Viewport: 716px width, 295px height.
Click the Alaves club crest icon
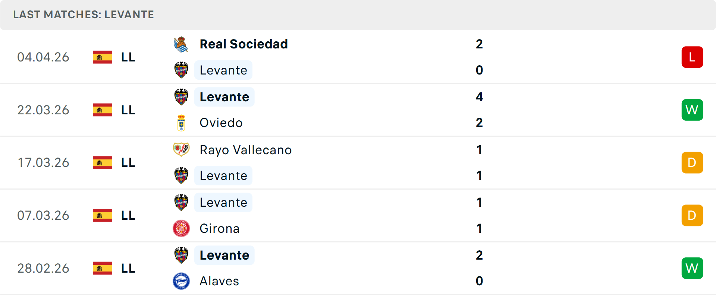pos(181,281)
